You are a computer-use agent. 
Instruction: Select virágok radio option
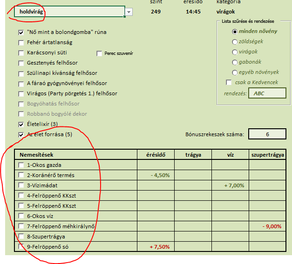(x=235, y=52)
